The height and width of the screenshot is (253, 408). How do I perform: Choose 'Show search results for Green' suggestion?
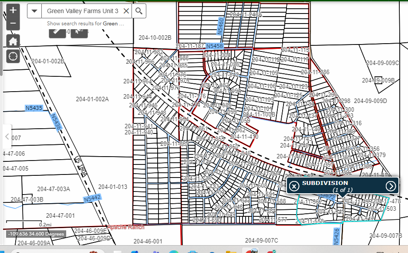pyautogui.click(x=85, y=24)
